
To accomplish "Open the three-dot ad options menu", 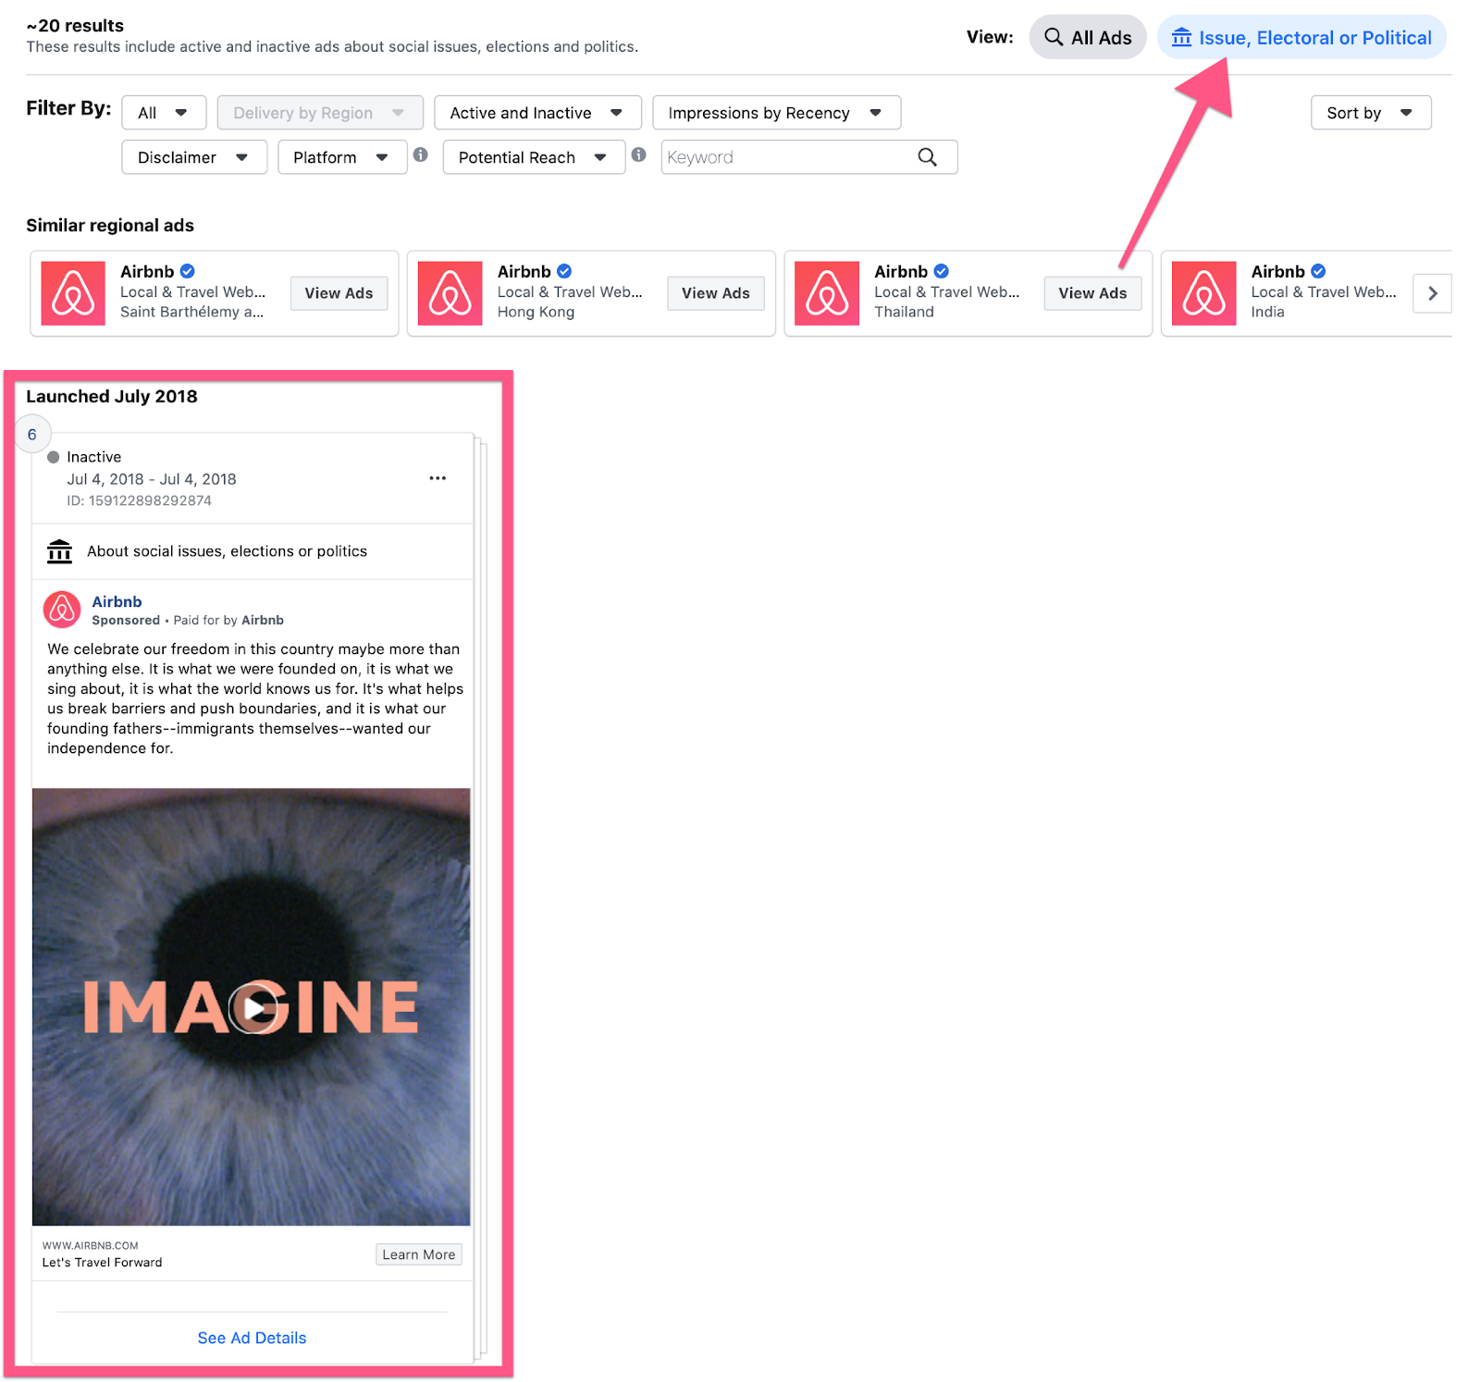I will (x=438, y=478).
